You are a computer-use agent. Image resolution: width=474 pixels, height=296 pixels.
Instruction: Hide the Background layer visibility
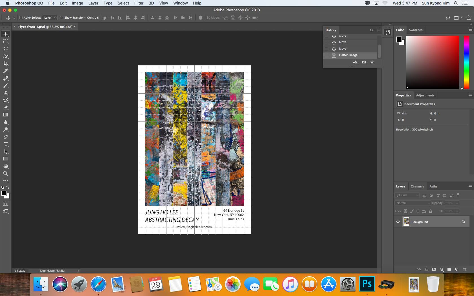click(x=398, y=222)
